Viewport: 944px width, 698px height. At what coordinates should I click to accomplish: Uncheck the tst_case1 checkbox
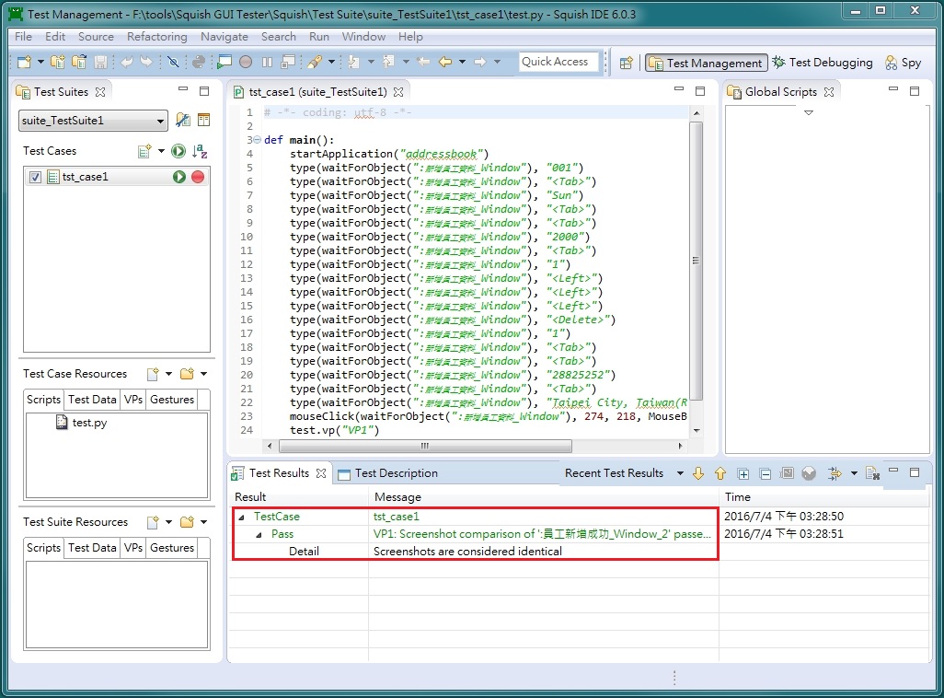point(35,177)
